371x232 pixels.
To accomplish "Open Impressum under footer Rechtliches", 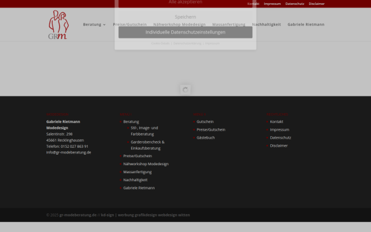I will [x=279, y=130].
